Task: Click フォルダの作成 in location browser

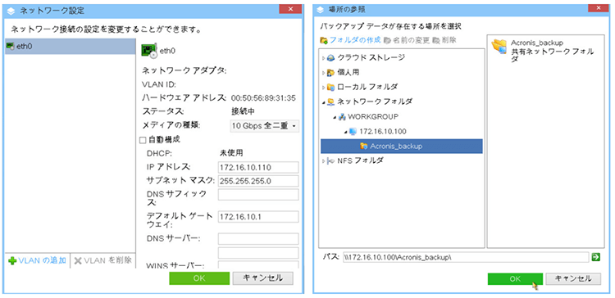Action: (355, 40)
